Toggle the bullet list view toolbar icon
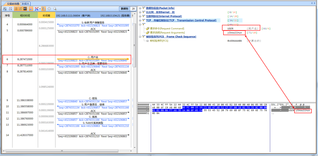The height and width of the screenshot is (156, 318). [16, 9]
